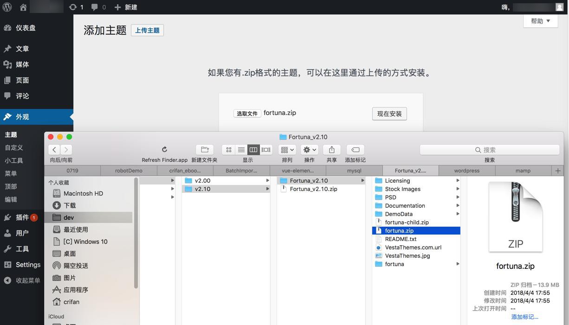569x325 pixels.
Task: Expand Stock Images folder arrow
Action: (x=458, y=189)
